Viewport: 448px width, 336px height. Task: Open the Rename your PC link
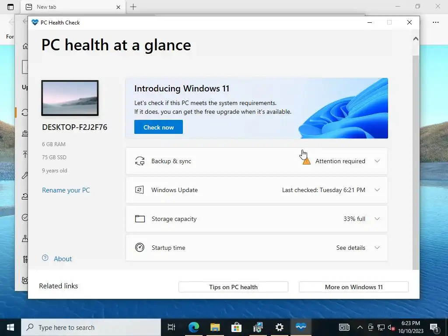(x=66, y=190)
